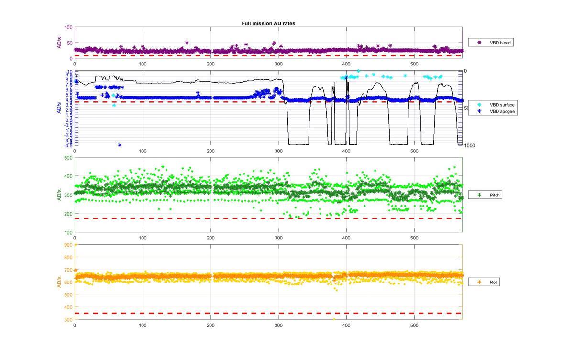The image size is (574, 359).
Task: Click the purple "AD/s" axis label of VBD bleed plot
Action: coord(59,43)
